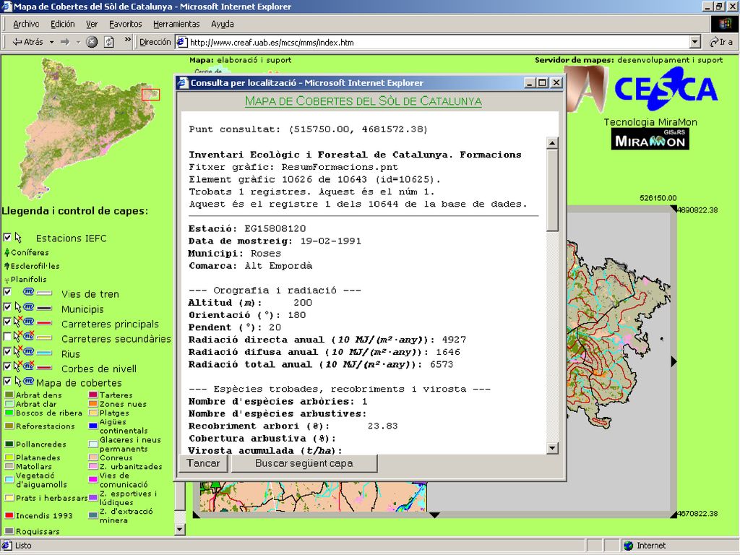Click query cursor icon for Rius layer
Viewport: 740px width, 555px height.
click(x=18, y=352)
